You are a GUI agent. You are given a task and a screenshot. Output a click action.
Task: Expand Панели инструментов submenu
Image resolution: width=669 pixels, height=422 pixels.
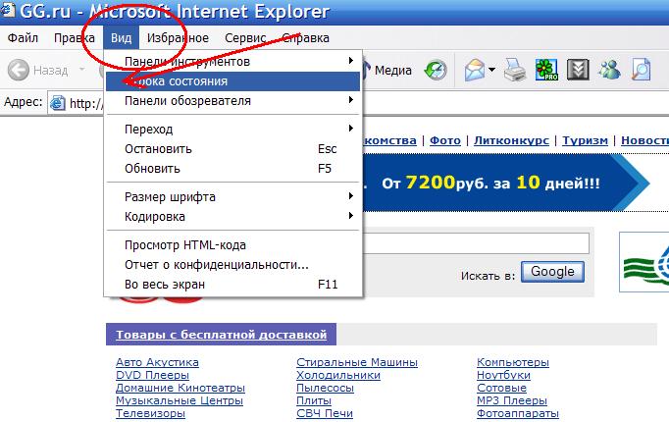[x=232, y=62]
